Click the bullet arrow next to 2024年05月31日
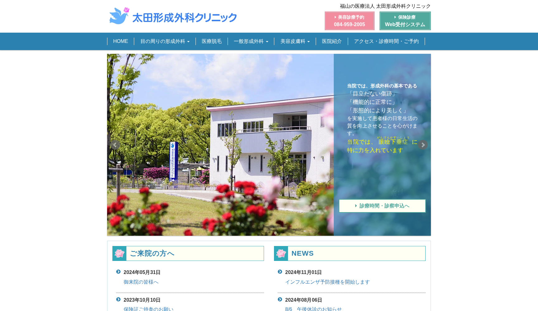538x311 pixels. pyautogui.click(x=118, y=272)
